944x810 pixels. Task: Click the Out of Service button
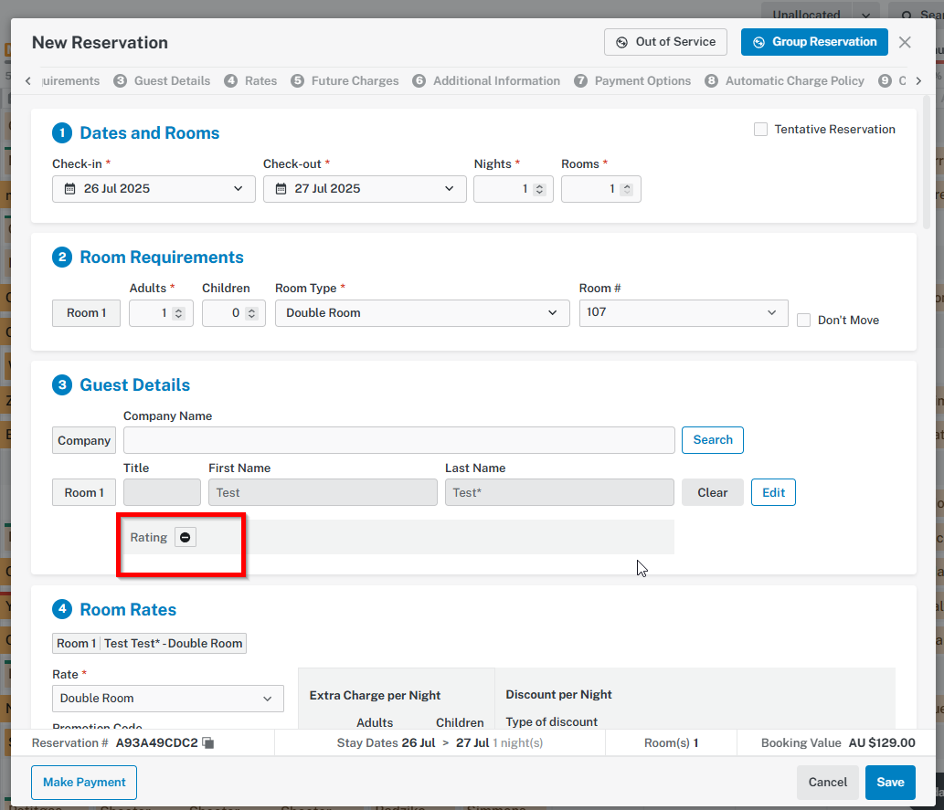[x=665, y=42]
